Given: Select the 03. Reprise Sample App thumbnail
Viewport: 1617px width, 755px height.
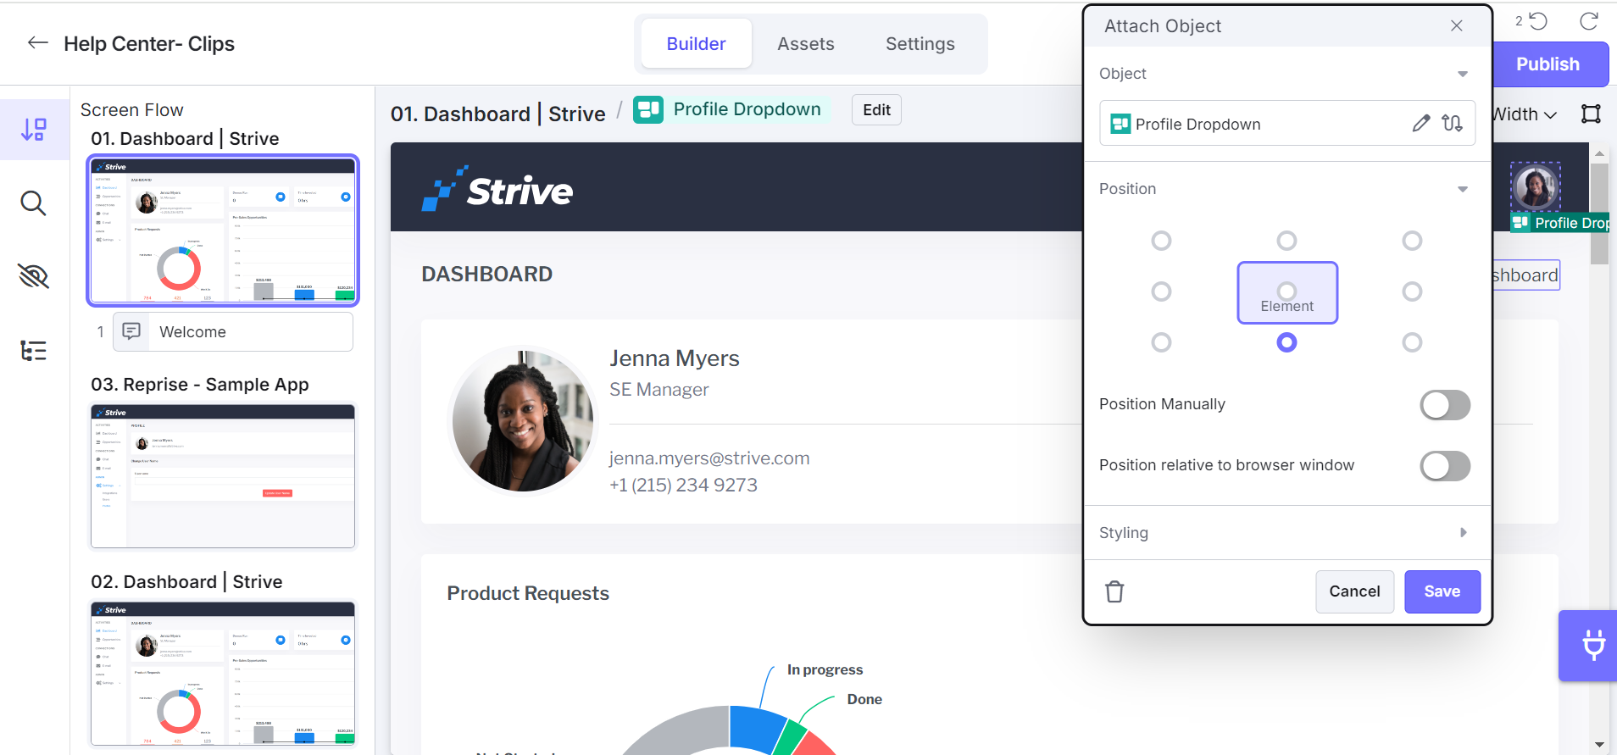Looking at the screenshot, I should coord(223,476).
